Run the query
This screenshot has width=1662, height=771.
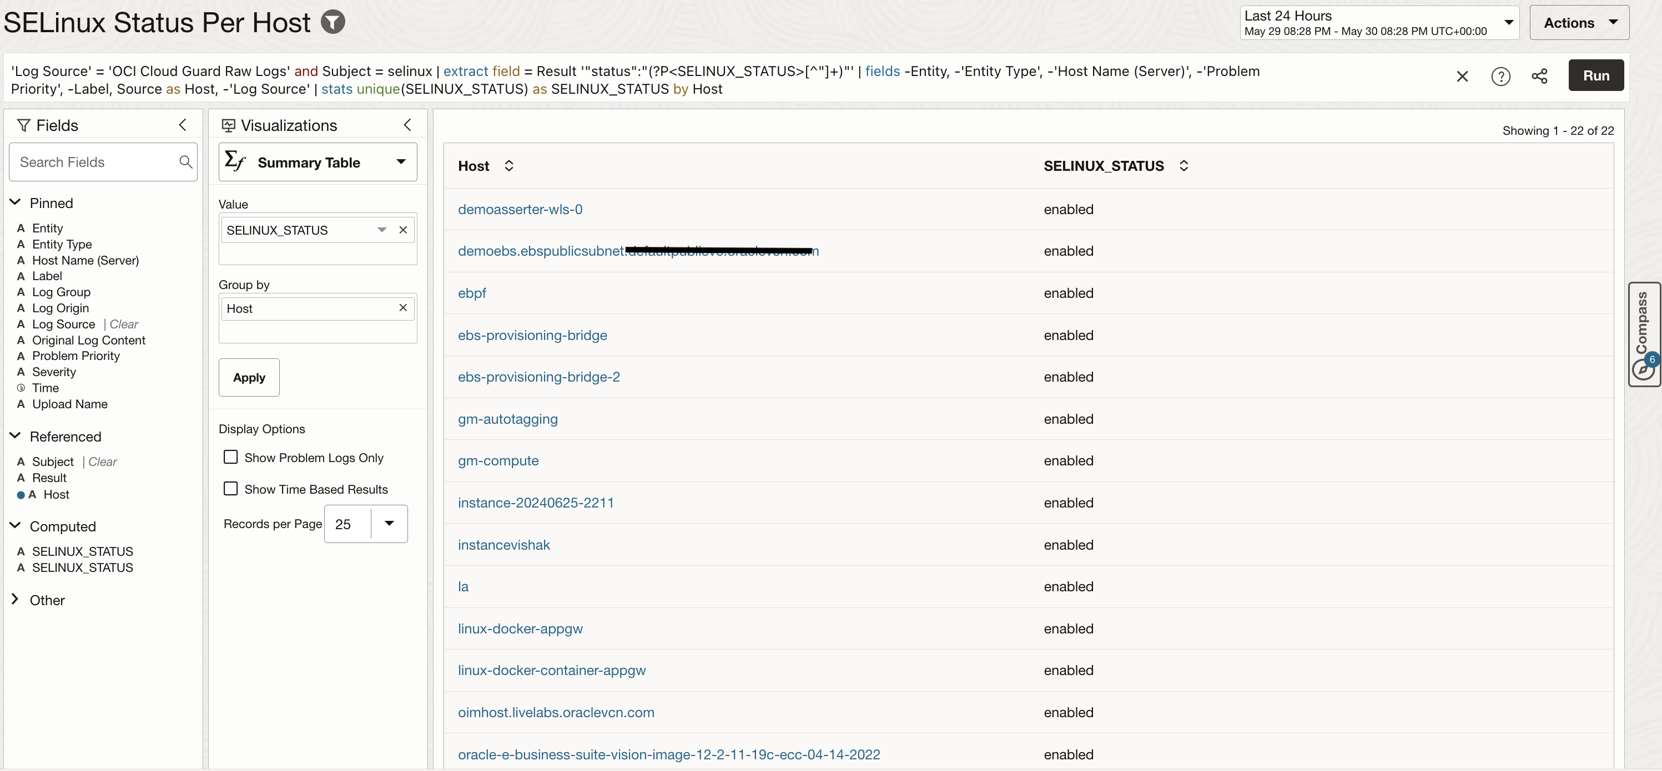pyautogui.click(x=1595, y=76)
